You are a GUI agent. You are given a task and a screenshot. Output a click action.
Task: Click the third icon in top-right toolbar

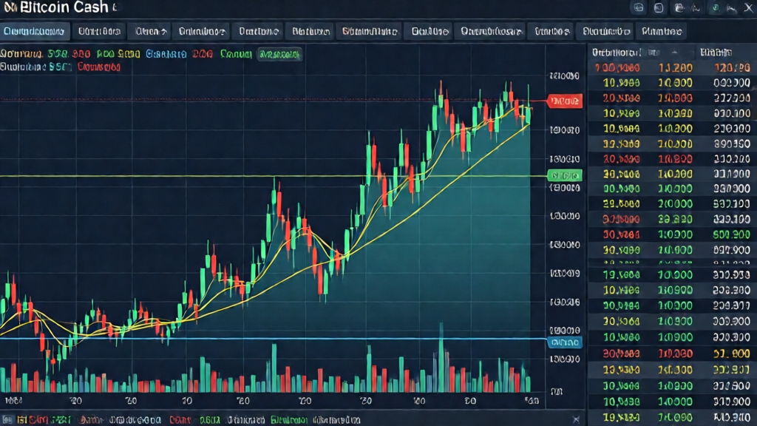(679, 8)
